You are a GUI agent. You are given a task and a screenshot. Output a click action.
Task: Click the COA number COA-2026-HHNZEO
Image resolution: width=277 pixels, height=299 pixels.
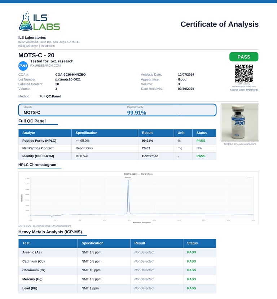(71, 75)
